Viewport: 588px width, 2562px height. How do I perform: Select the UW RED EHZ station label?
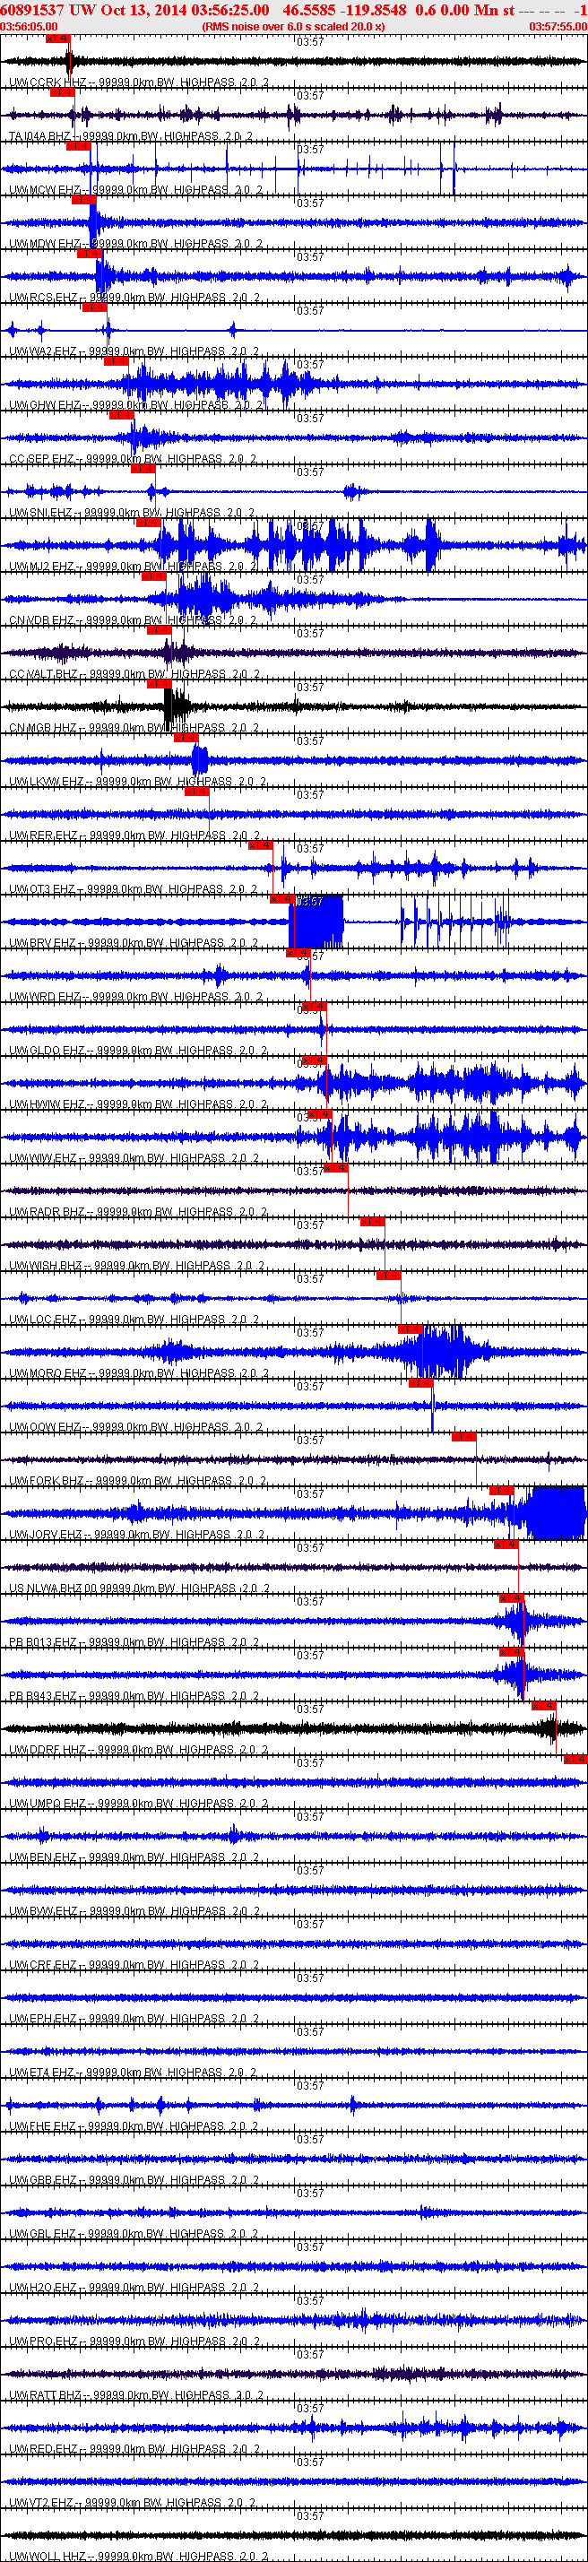coord(134,2447)
